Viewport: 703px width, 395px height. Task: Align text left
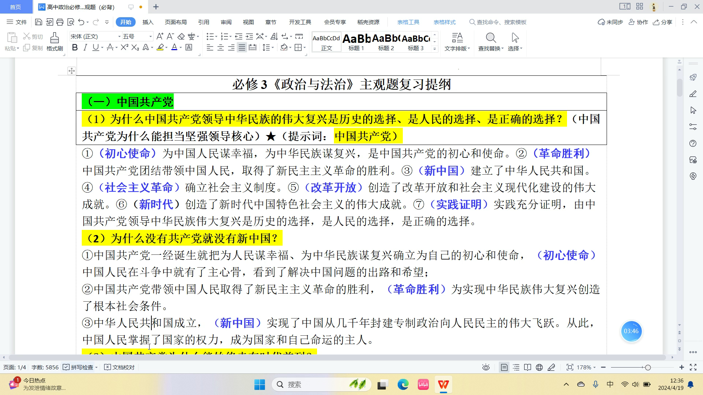coord(210,48)
